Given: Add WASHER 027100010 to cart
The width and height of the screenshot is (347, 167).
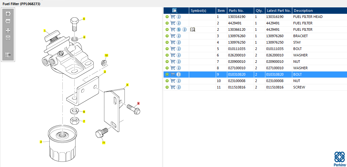Looking at the screenshot, I should point(173,68).
